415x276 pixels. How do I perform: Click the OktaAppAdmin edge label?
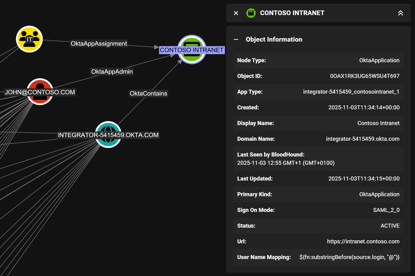[112, 72]
